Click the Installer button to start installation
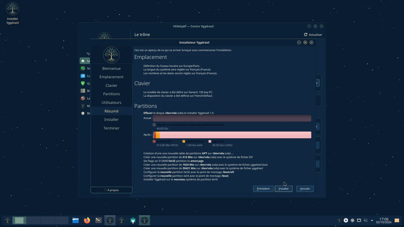This screenshot has width=404, height=227. point(283,189)
